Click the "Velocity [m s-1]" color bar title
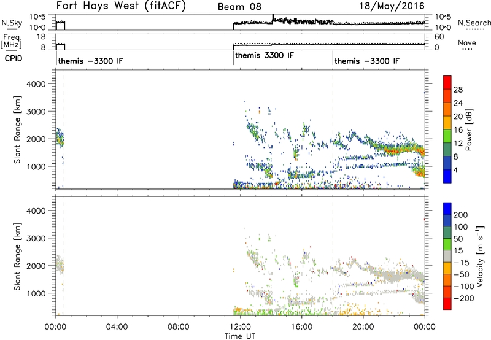This screenshot has height=340, width=491. pyautogui.click(x=479, y=256)
